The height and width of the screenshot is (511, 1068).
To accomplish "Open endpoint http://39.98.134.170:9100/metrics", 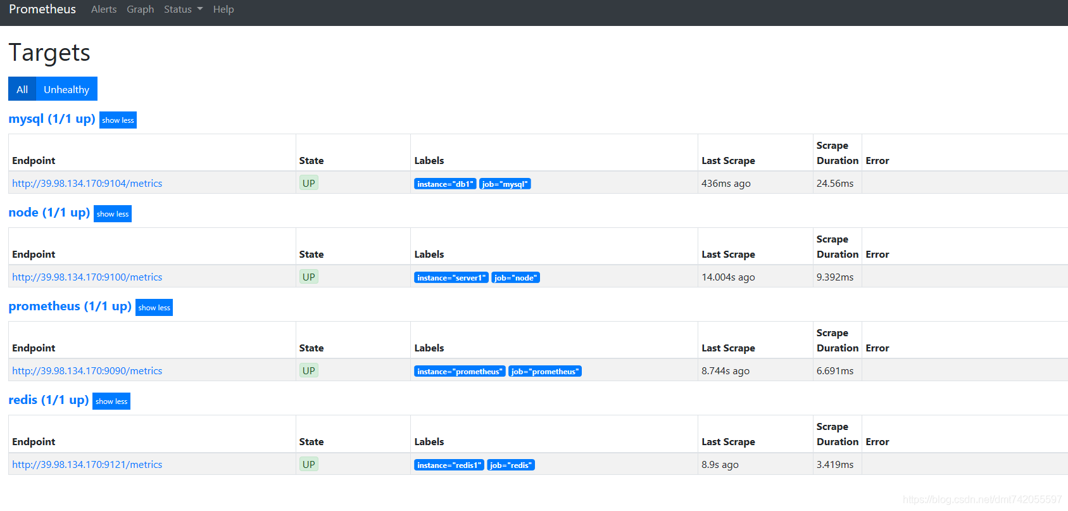I will click(x=87, y=277).
